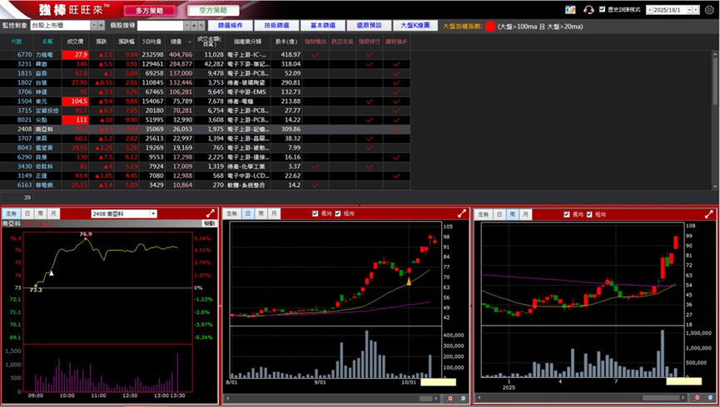The width and height of the screenshot is (720, 407).
Task: Click the settings gear icon in top bar
Action: pos(709,10)
